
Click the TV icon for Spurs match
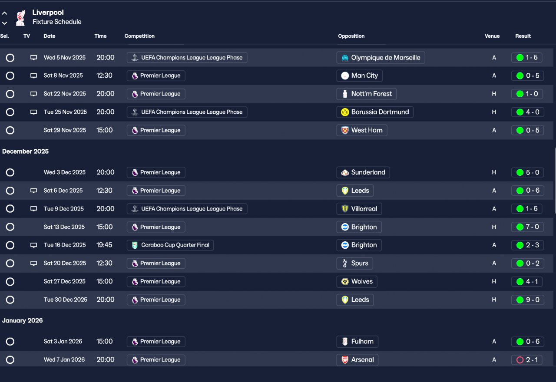33,263
